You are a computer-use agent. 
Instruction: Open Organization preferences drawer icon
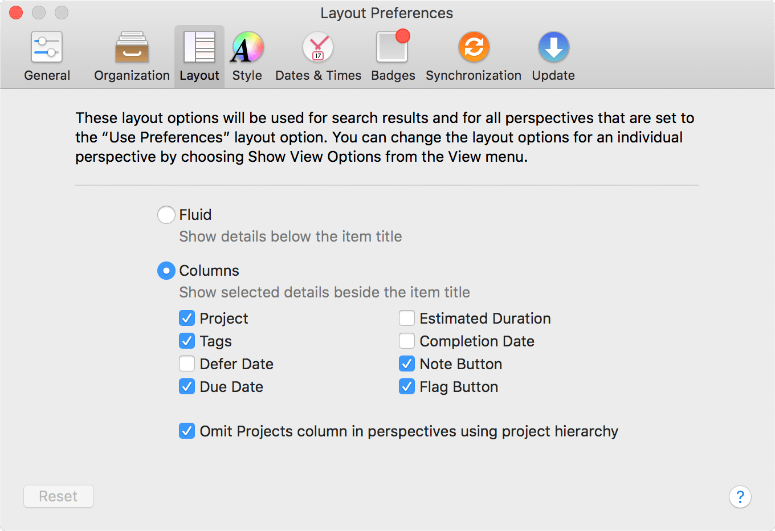pos(132,47)
